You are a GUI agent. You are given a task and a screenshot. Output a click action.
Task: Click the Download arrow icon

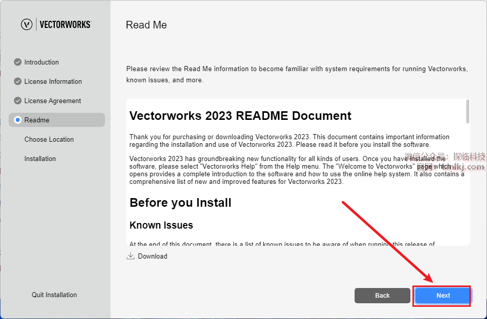pos(130,256)
